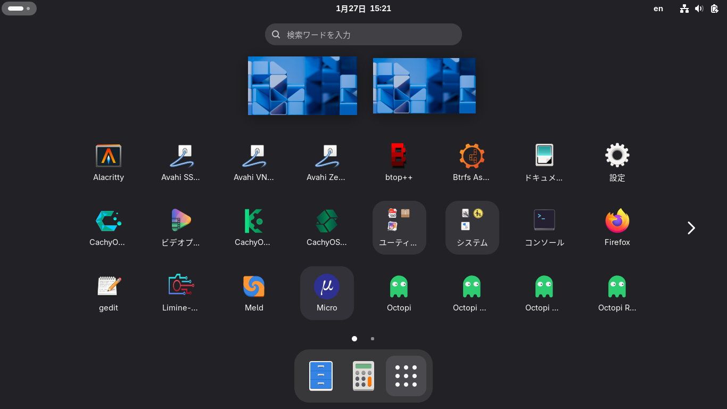Launch the コンソール terminal app

pos(544,228)
